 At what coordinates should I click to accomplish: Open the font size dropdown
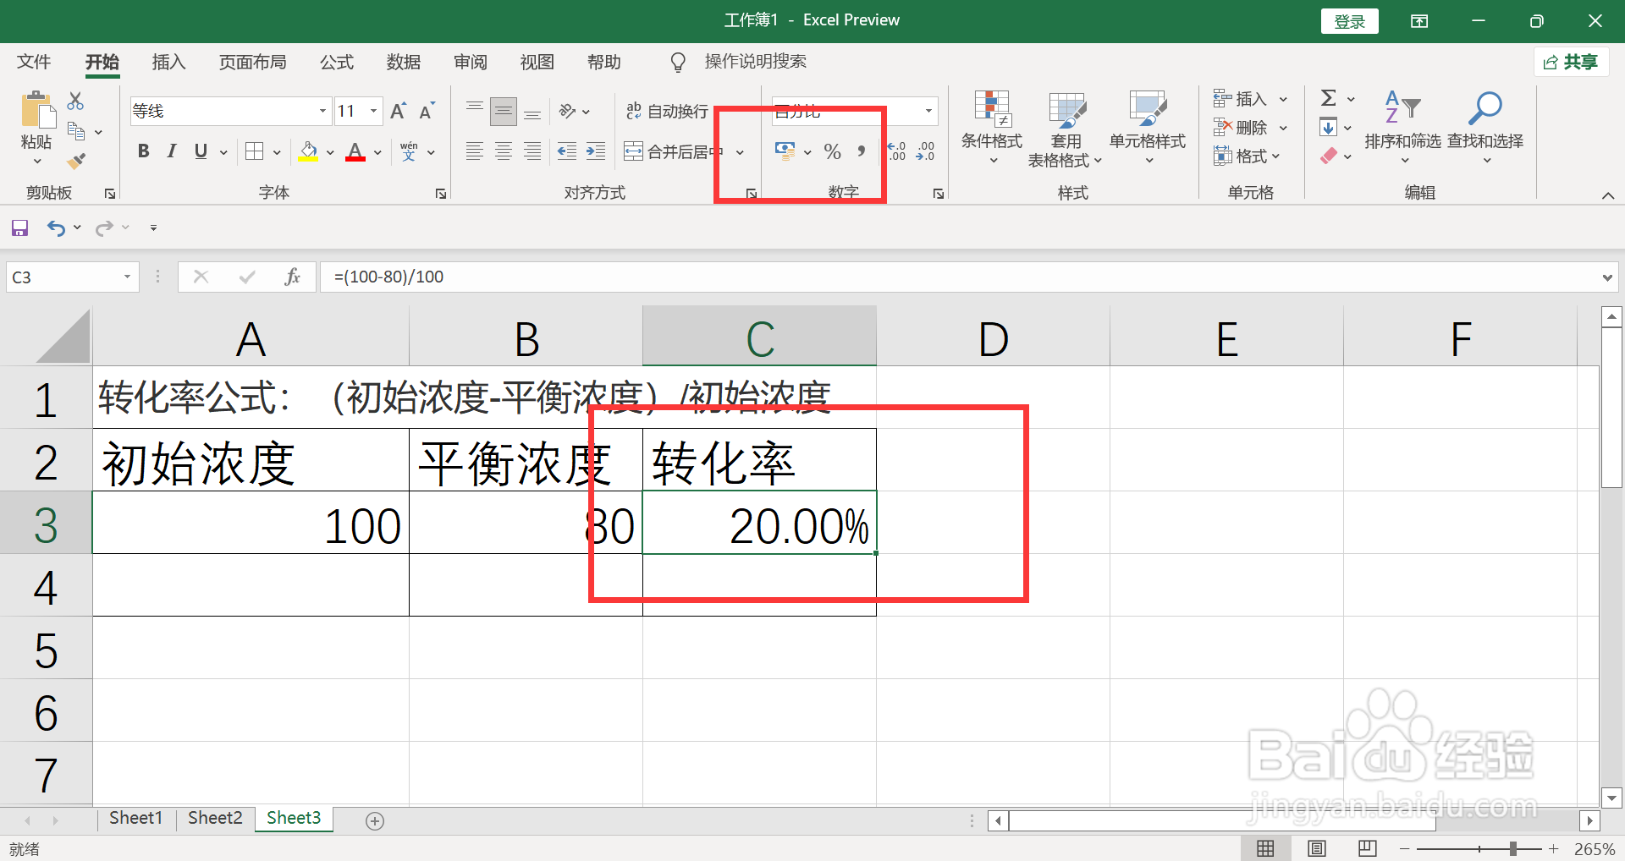pos(373,111)
